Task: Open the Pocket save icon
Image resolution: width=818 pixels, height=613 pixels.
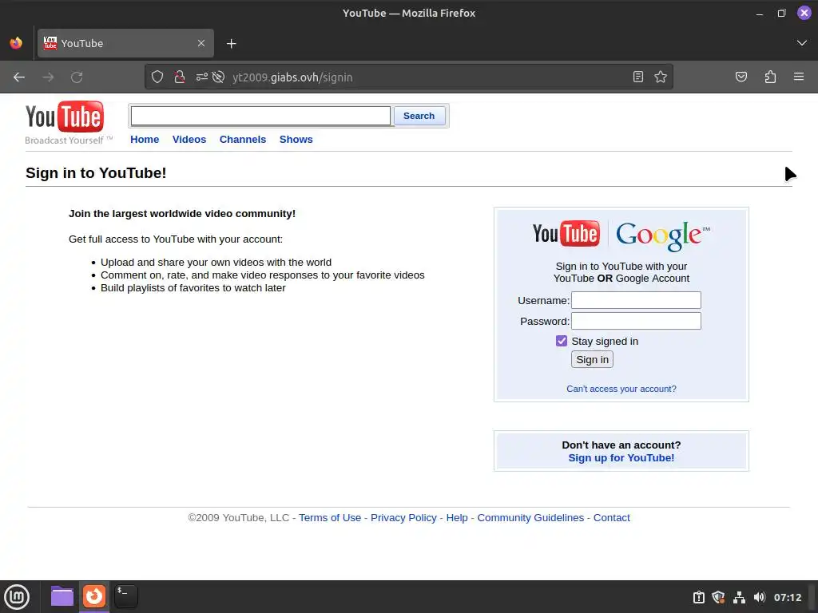Action: 741,77
